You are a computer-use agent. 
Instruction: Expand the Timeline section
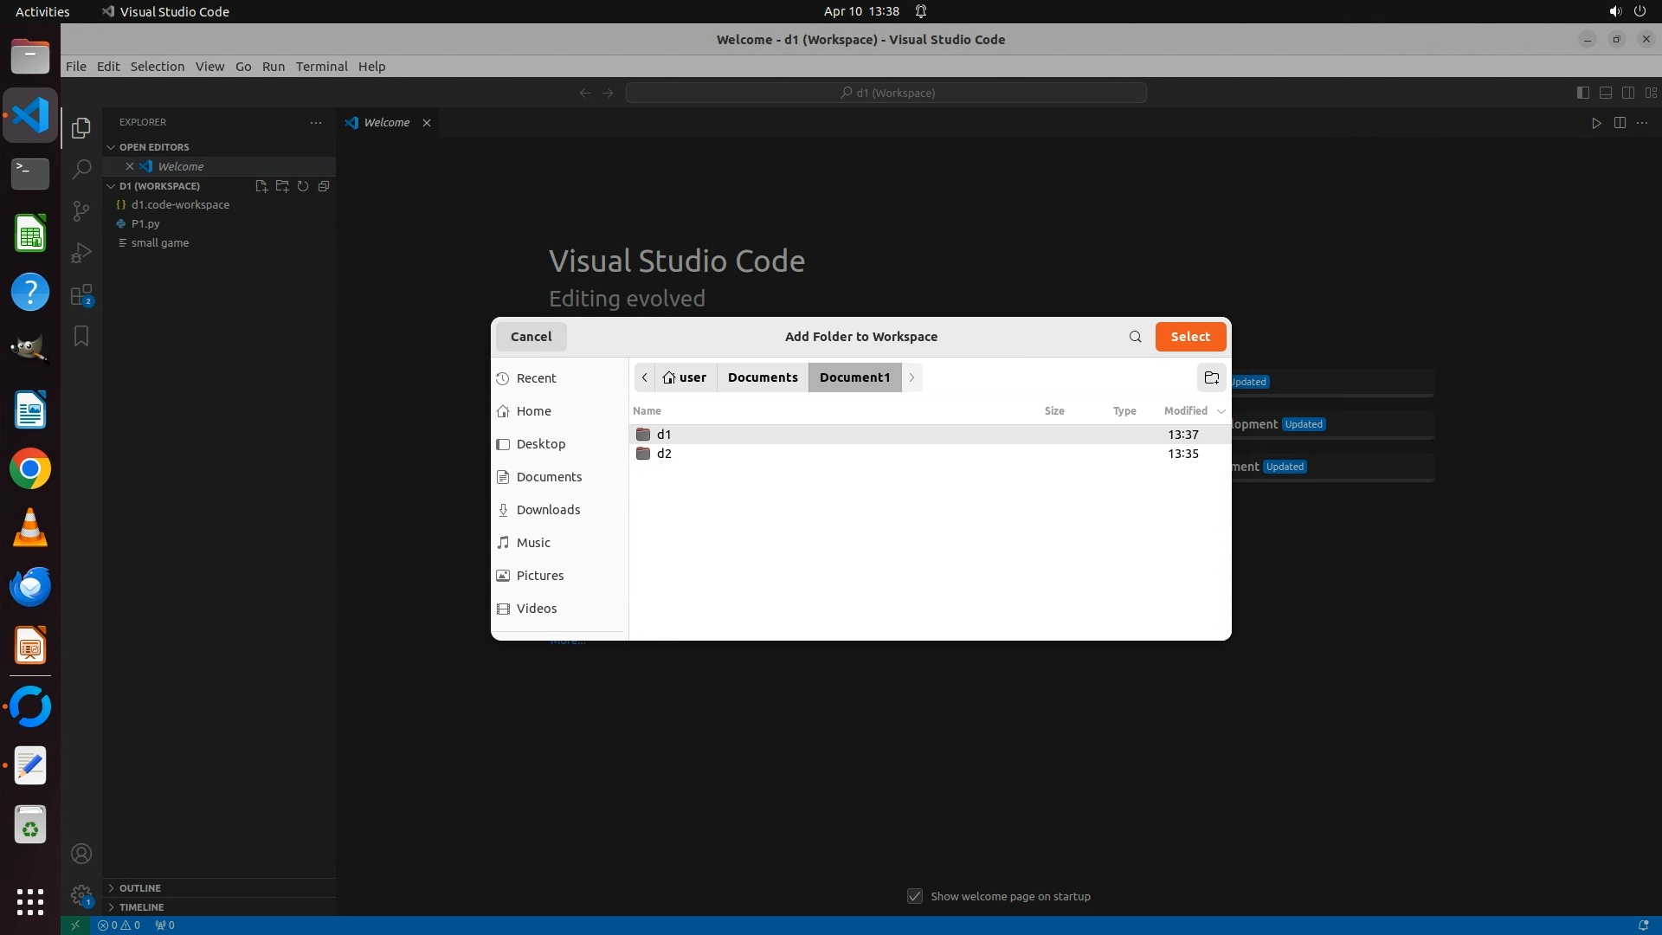pos(141,906)
